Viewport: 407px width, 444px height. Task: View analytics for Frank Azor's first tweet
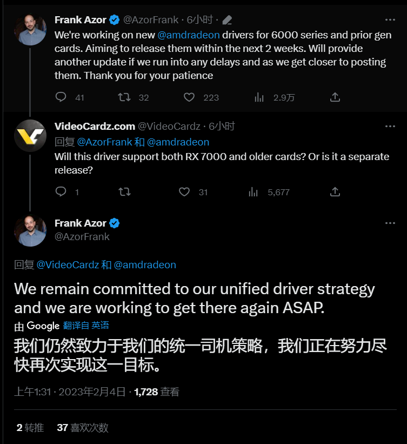tap(259, 97)
